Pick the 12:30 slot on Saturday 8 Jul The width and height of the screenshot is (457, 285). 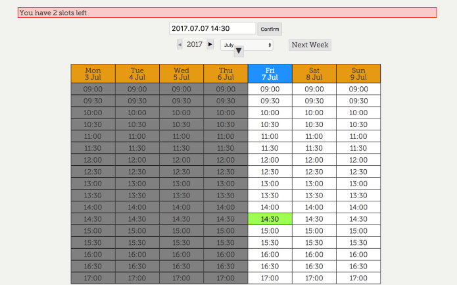tap(314, 172)
